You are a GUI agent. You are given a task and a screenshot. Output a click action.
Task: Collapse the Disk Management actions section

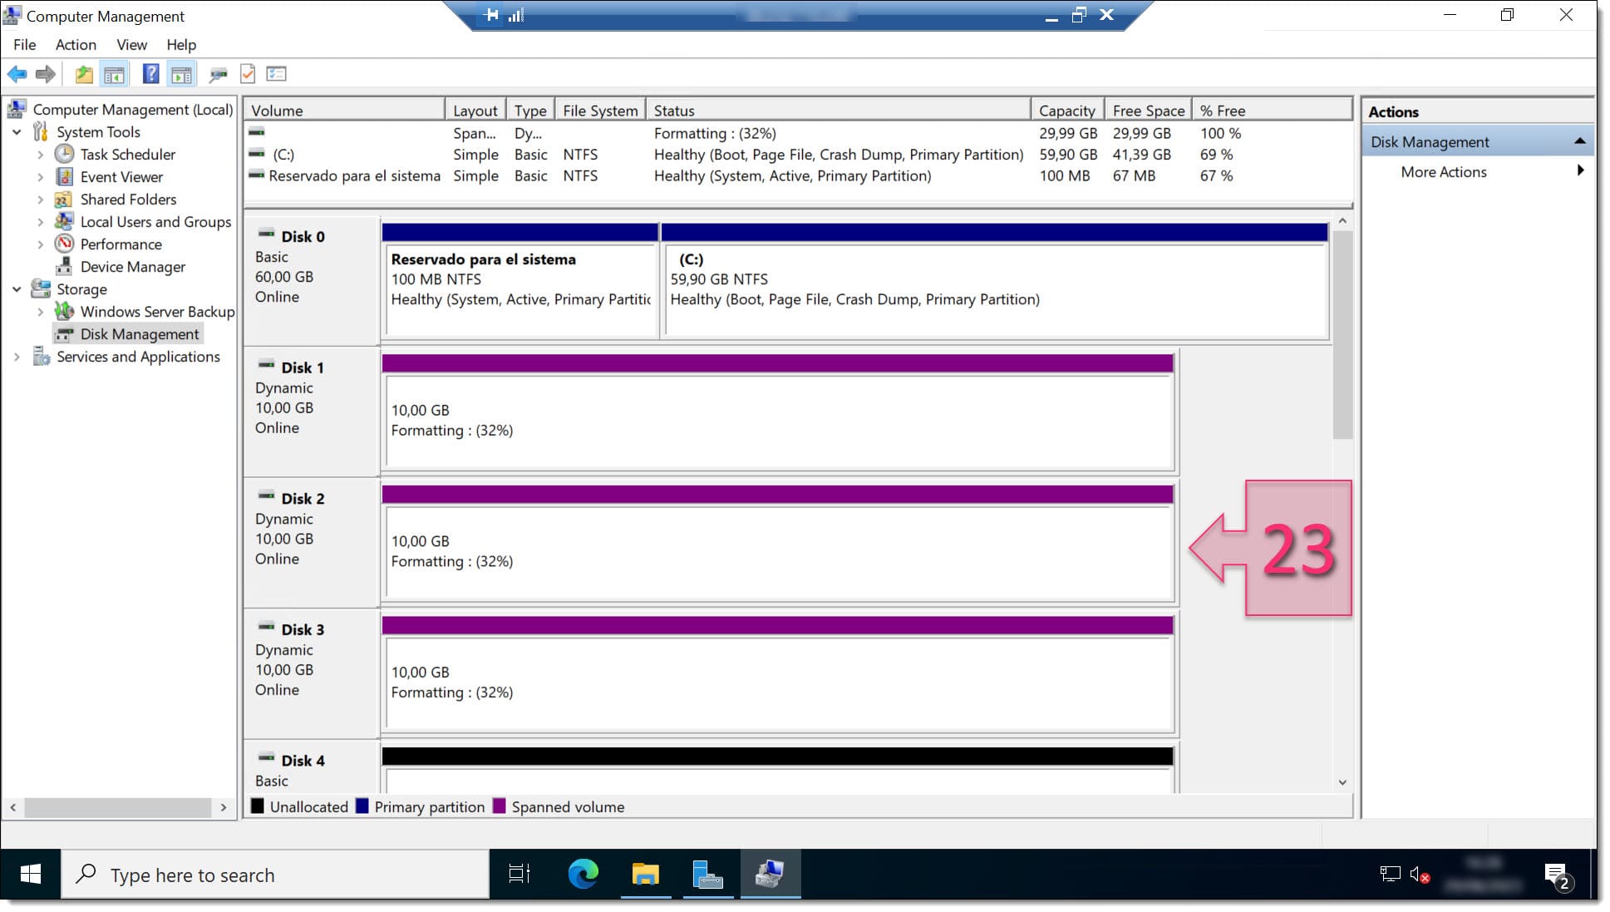pos(1579,142)
